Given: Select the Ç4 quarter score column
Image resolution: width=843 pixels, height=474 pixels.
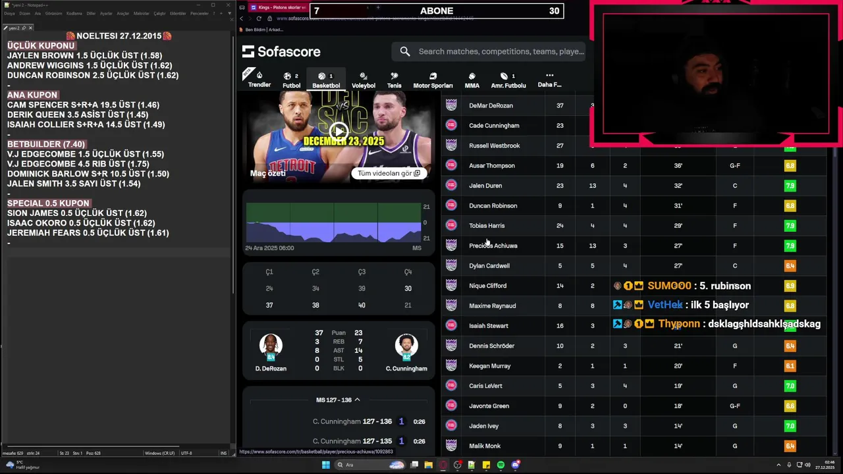Looking at the screenshot, I should coord(408,288).
